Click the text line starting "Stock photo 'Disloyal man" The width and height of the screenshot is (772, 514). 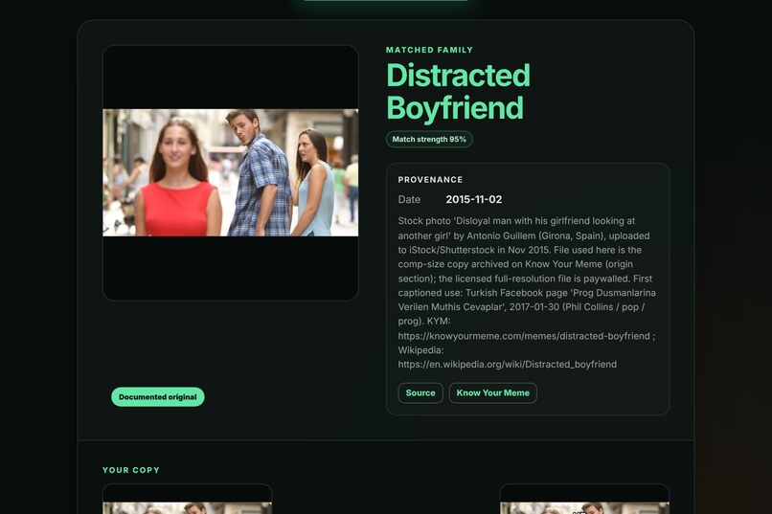(x=516, y=221)
